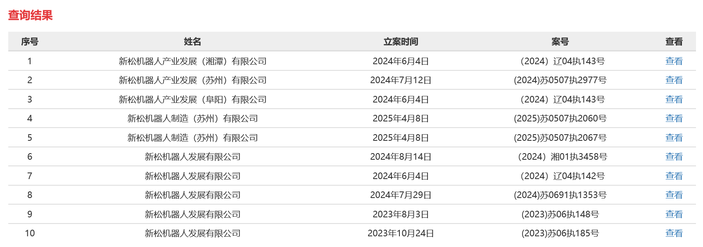Click the 案号 column header

(560, 42)
